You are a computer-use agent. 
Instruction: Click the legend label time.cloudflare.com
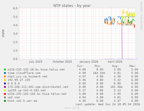[x=24, y=73]
